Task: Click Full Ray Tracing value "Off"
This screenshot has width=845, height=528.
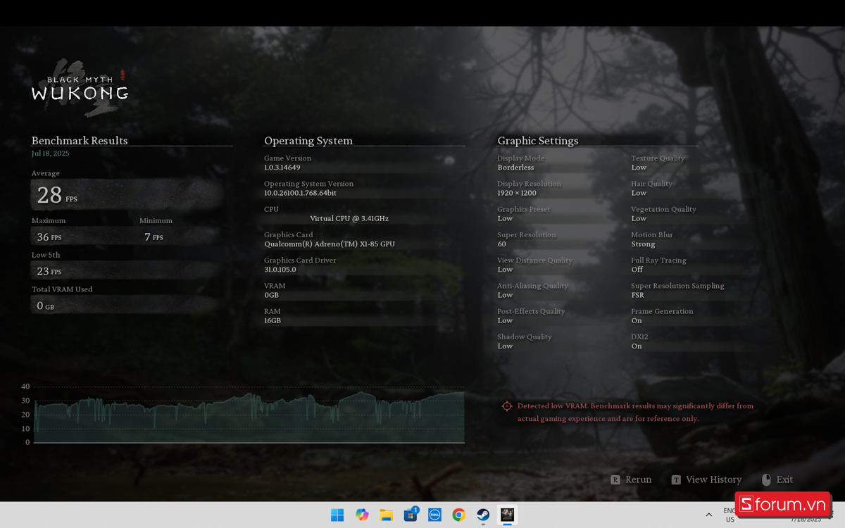Action: [637, 270]
